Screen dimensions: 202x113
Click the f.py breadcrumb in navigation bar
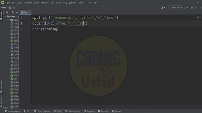point(12,8)
